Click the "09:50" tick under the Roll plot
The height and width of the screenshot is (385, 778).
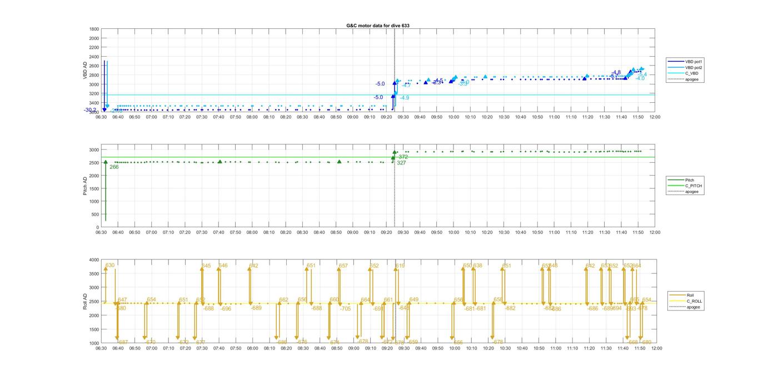click(438, 348)
